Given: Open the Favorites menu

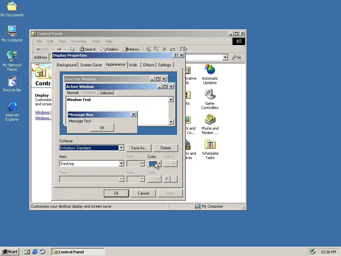Looking at the screenshot, I should (79, 41).
